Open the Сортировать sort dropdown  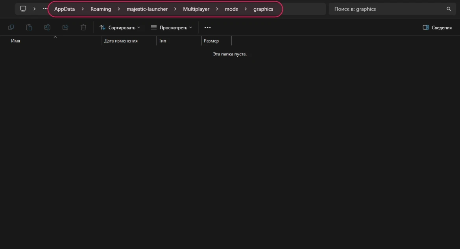tap(120, 28)
